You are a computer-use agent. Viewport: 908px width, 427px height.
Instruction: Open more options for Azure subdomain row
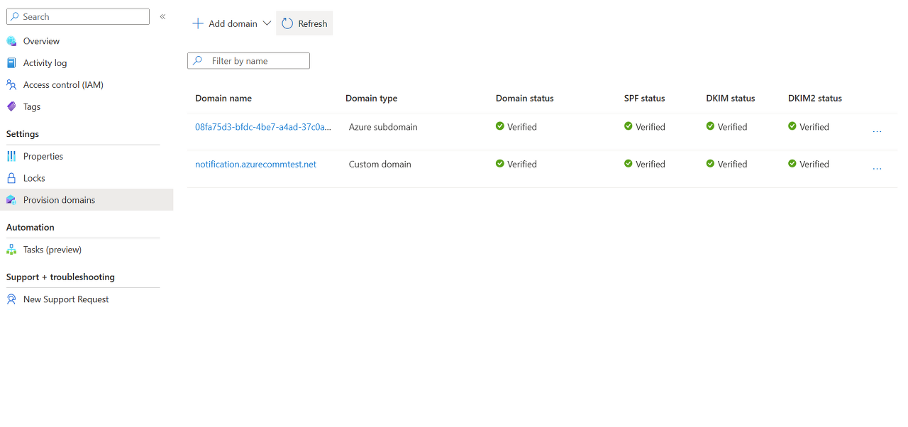(x=877, y=131)
